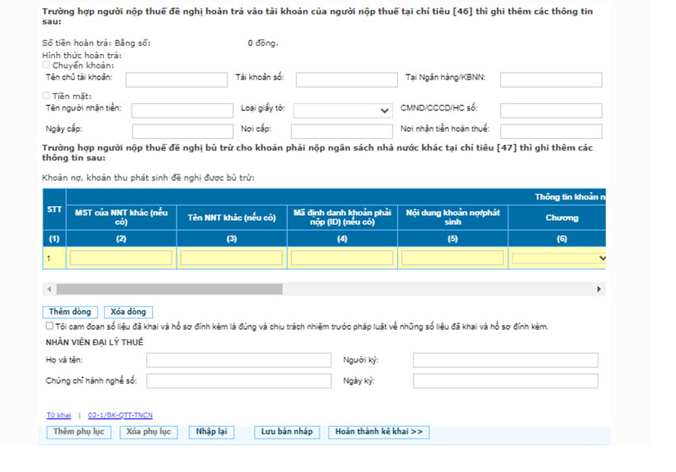Click the horizontal scrollbar right arrow

[x=599, y=289]
